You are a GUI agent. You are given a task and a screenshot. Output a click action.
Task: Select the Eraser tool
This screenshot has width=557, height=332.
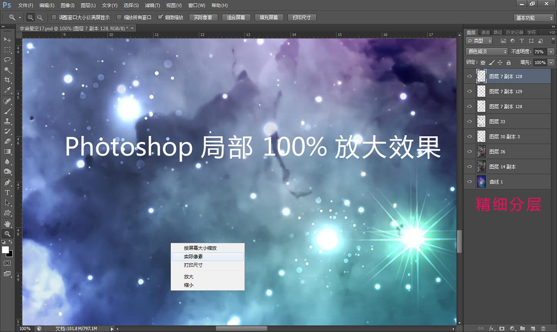7,142
